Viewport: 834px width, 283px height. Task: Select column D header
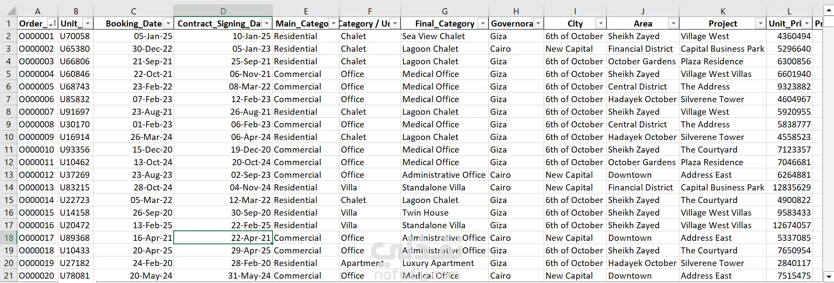click(223, 11)
